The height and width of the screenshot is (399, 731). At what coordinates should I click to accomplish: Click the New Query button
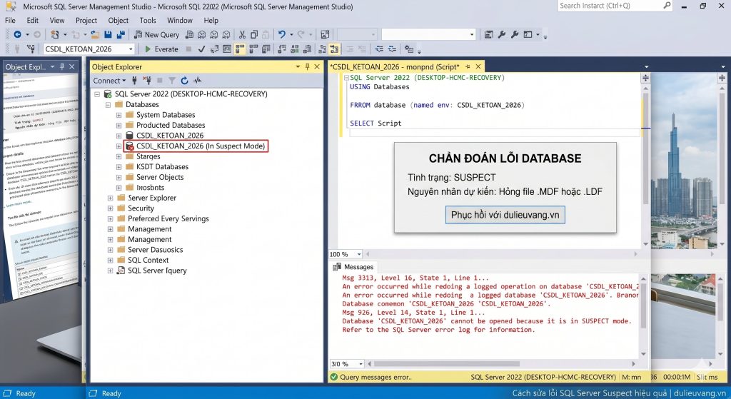(x=156, y=34)
